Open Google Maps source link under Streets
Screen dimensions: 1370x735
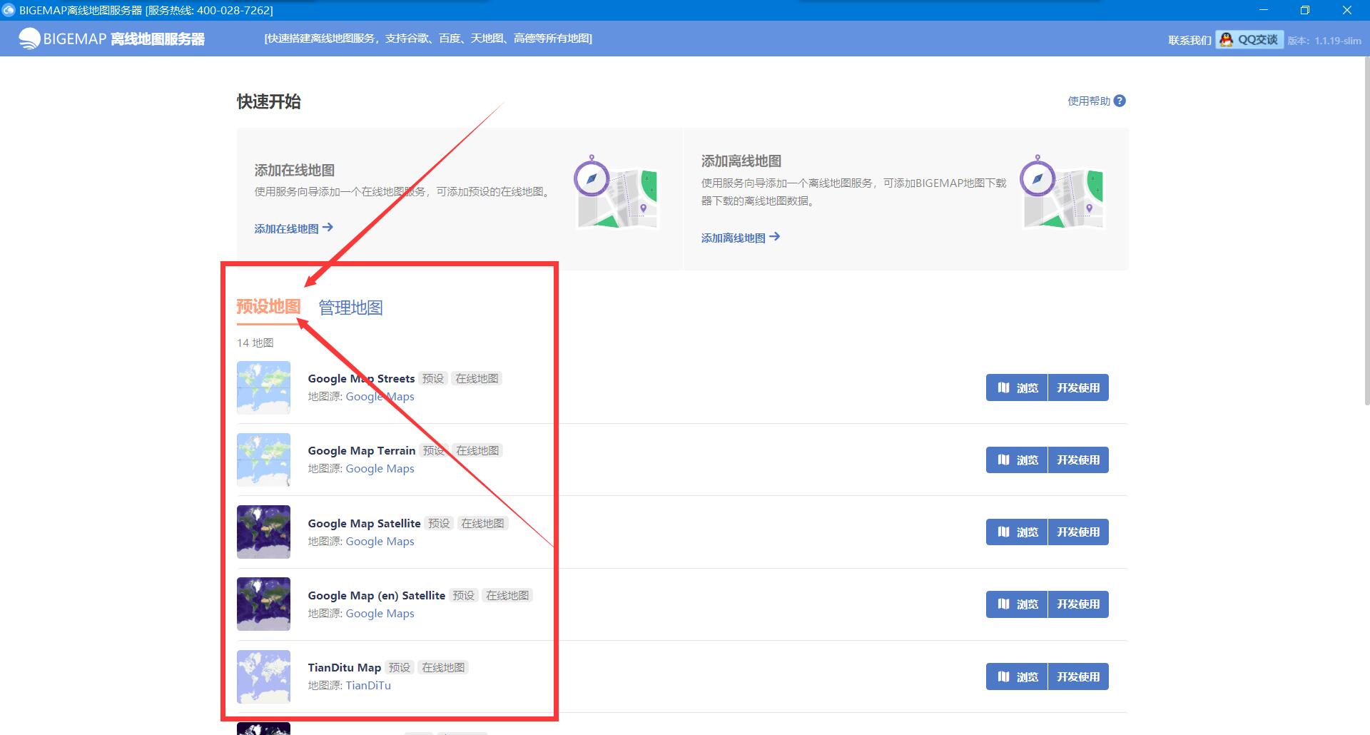pos(380,397)
